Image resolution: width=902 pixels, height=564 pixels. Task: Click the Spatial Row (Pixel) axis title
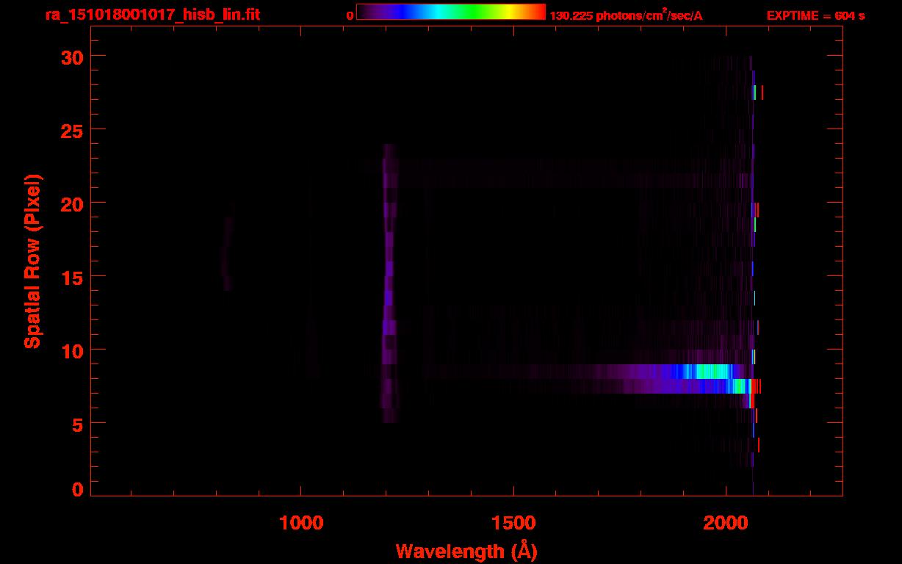(32, 261)
